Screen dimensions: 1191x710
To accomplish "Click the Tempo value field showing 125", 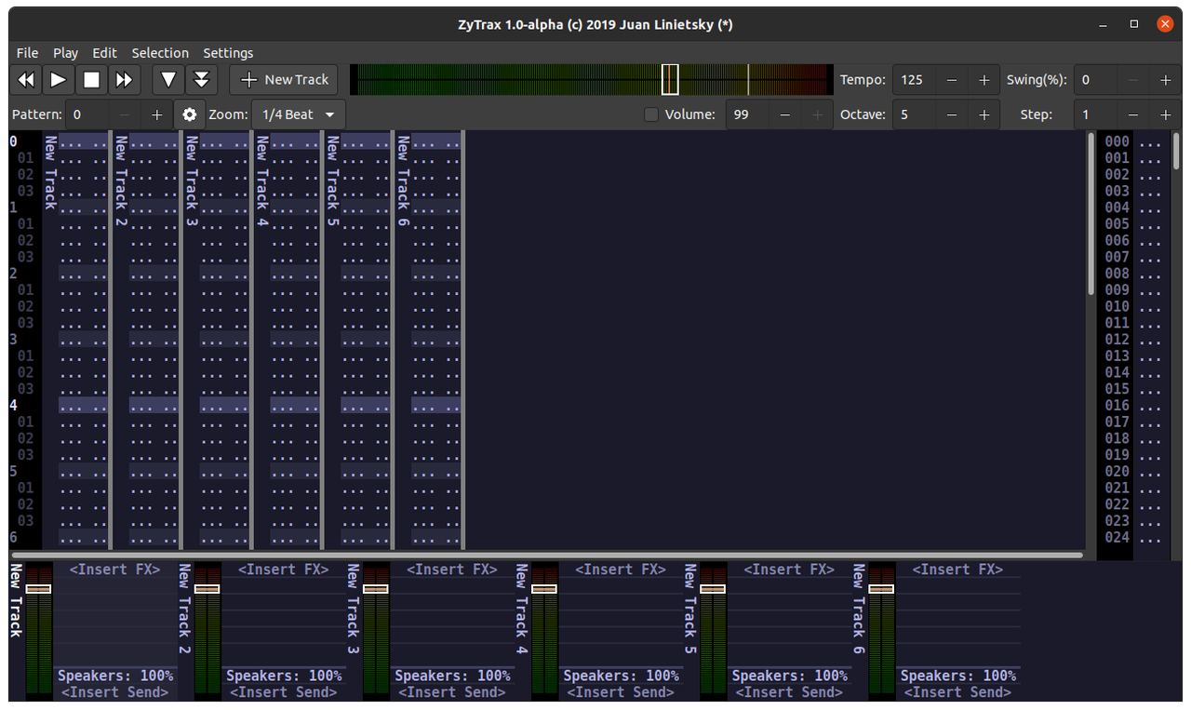I will click(x=914, y=80).
